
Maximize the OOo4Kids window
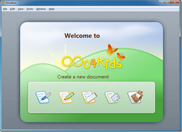167,2
